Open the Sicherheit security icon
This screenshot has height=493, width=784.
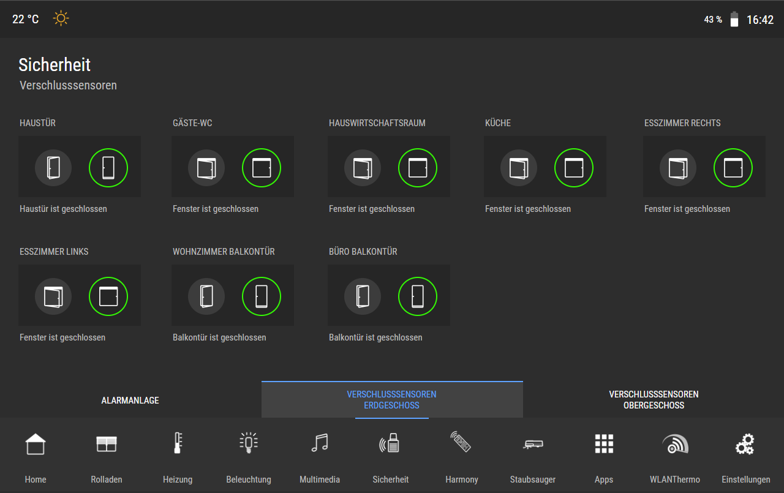point(391,443)
